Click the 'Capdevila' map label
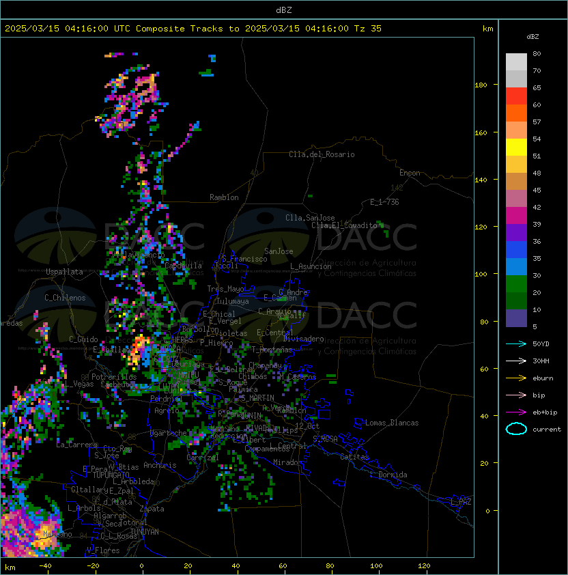This screenshot has width=568, height=575. [x=184, y=266]
